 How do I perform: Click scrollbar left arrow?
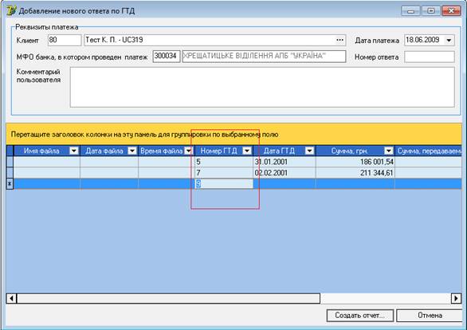point(11,298)
